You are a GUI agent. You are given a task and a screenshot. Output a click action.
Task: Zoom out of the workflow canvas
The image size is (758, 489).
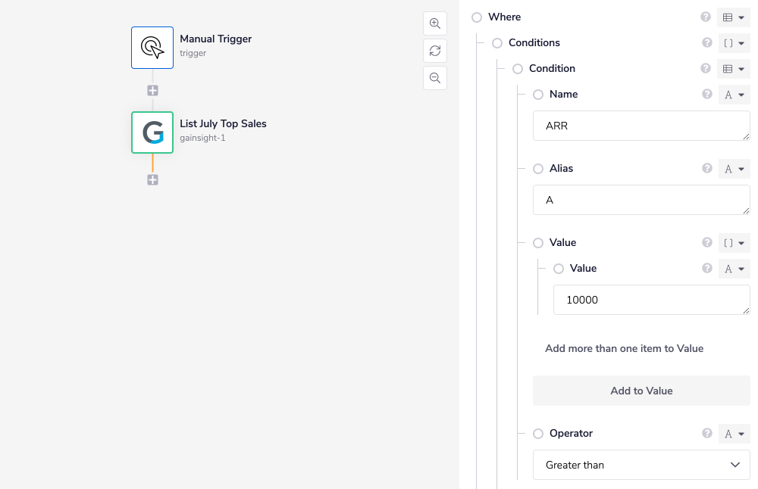tap(434, 78)
